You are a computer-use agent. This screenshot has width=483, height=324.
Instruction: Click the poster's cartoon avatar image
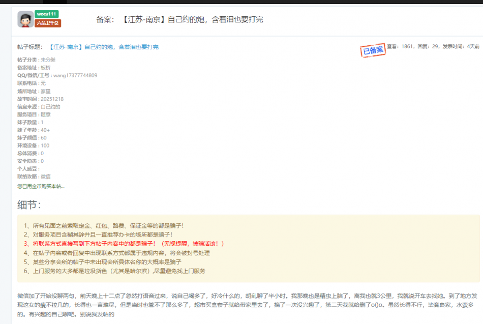click(25, 19)
